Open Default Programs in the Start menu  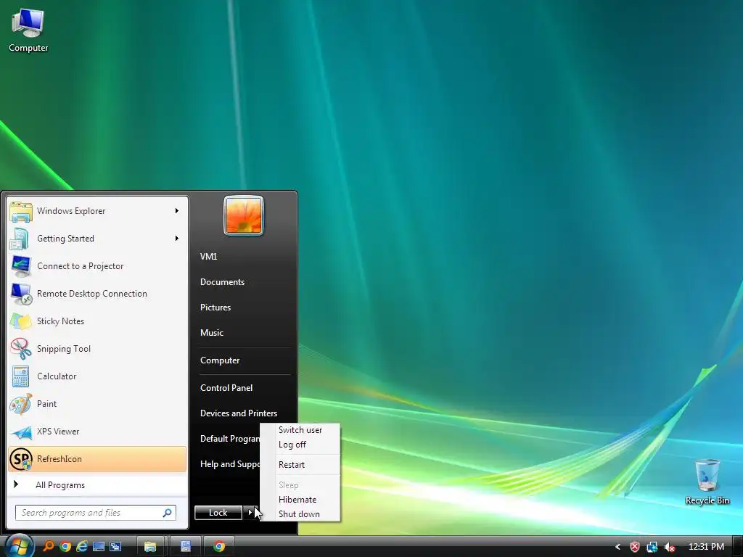click(x=230, y=439)
